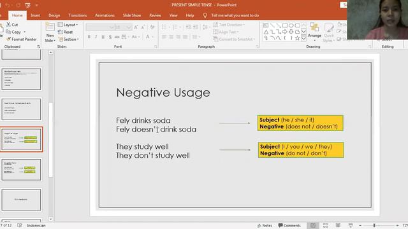Select the Left Brace shape
This screenshot has height=229, width=408.
click(x=285, y=38)
